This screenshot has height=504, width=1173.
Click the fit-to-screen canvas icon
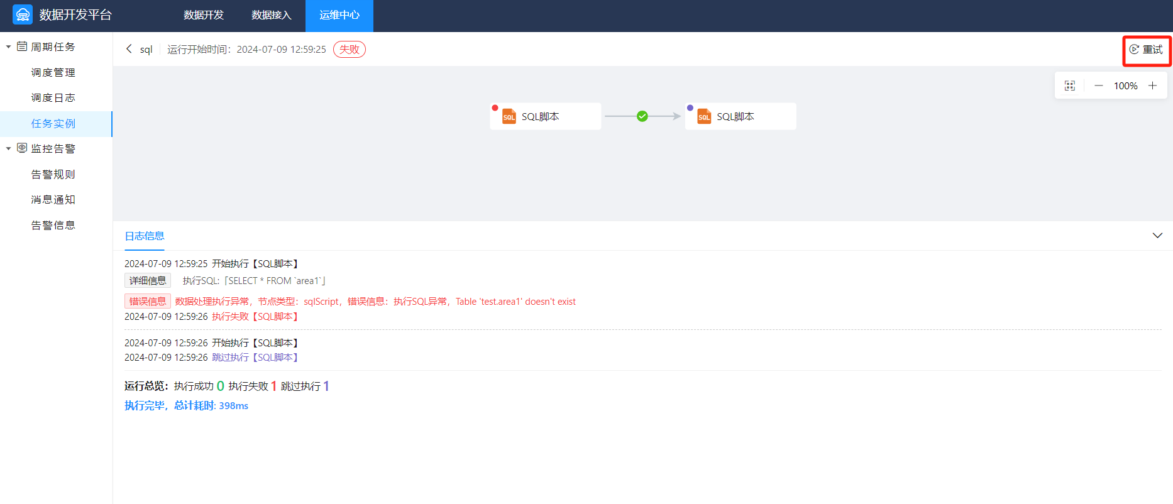pyautogui.click(x=1070, y=85)
